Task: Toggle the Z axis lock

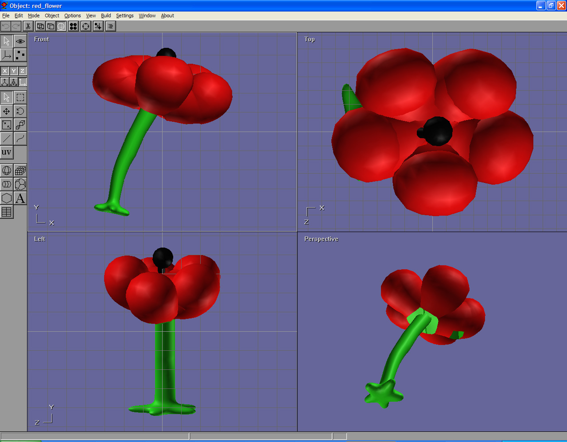Action: point(22,71)
